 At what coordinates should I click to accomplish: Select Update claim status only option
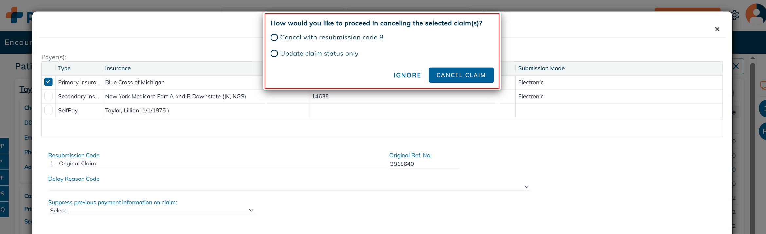274,54
